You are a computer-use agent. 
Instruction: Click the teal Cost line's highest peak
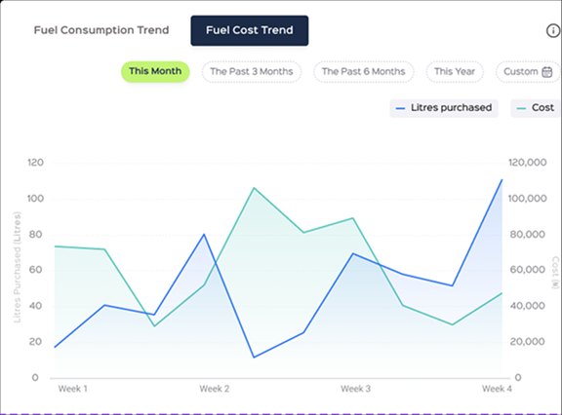pyautogui.click(x=254, y=187)
